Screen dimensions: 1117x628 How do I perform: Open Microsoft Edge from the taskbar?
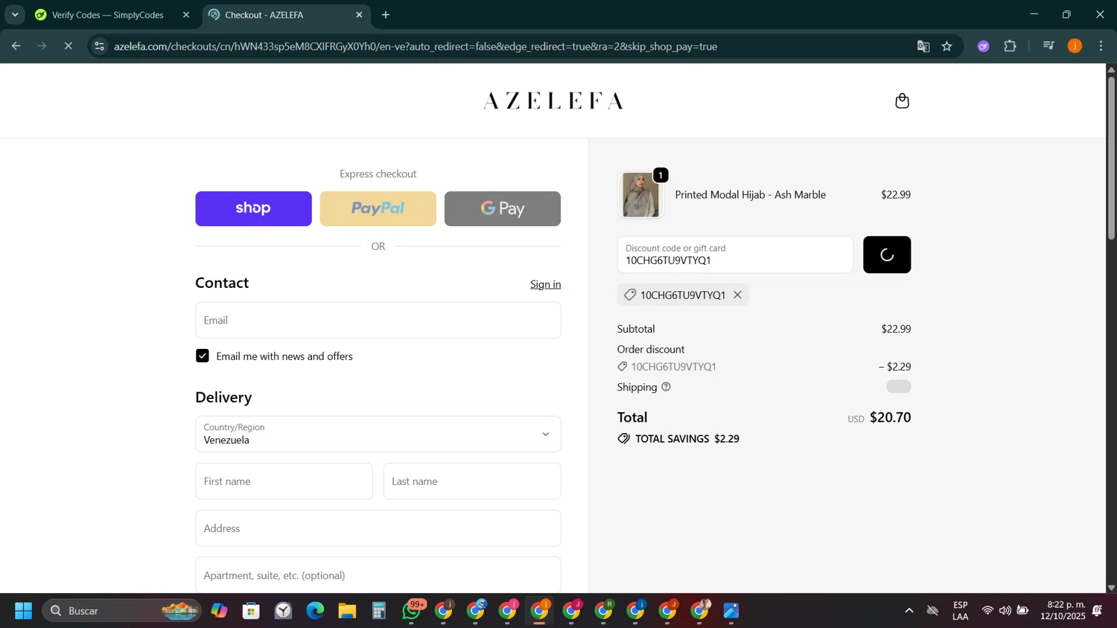tap(315, 611)
